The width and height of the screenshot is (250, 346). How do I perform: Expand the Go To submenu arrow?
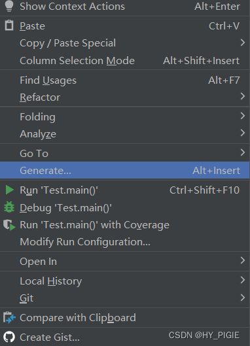[243, 152]
